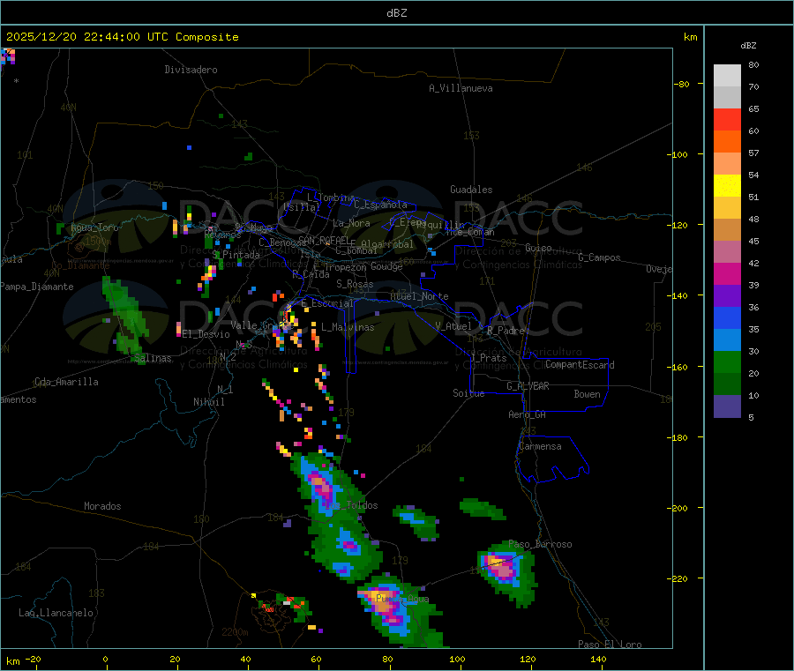Select the light blue 35 dBZ swatch
Viewport: 794px width, 671px height.
point(727,340)
